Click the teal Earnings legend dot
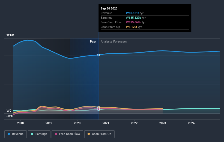This screenshot has height=142, width=224. coord(32,134)
